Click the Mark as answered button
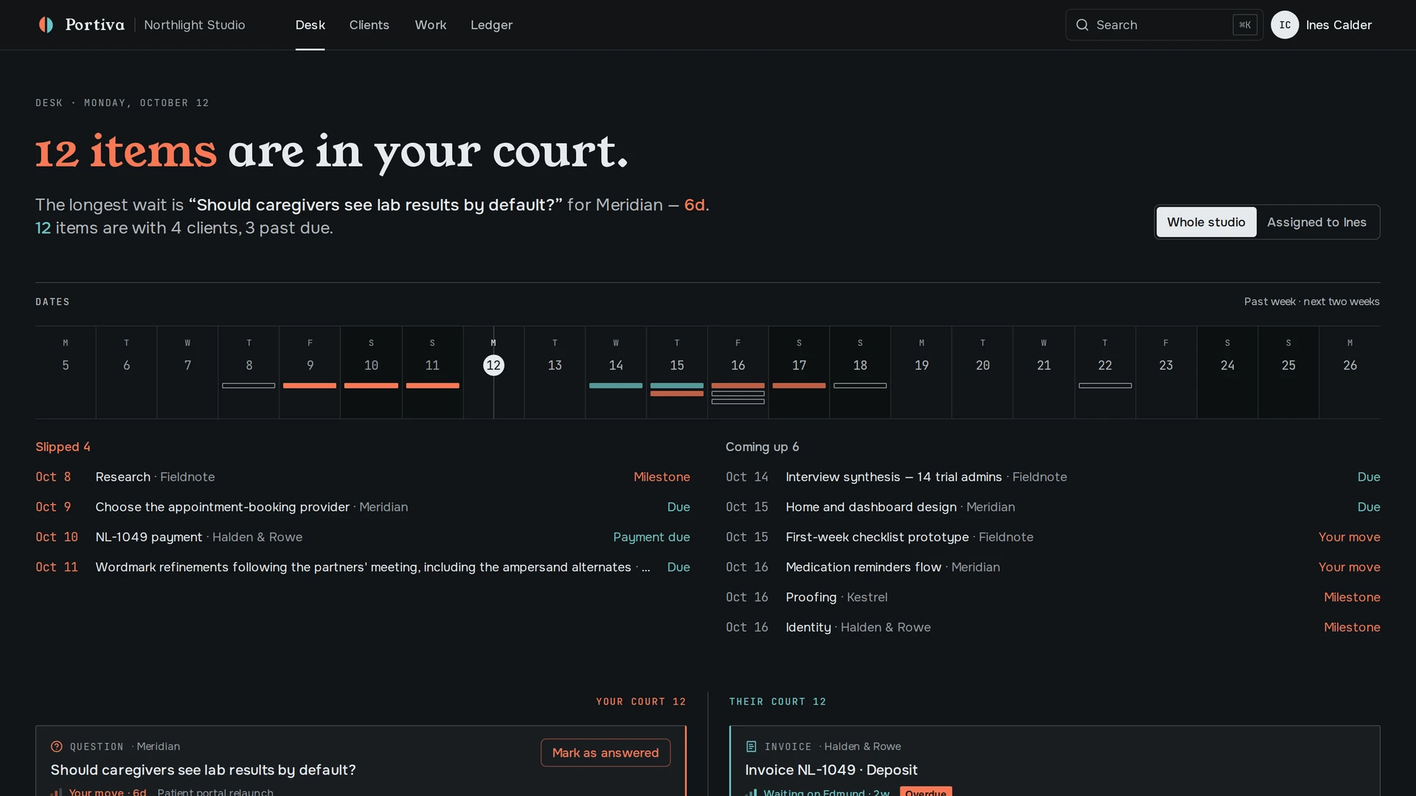The image size is (1416, 796). [605, 753]
